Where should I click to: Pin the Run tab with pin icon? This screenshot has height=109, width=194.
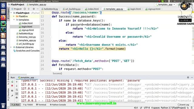click(12, 96)
